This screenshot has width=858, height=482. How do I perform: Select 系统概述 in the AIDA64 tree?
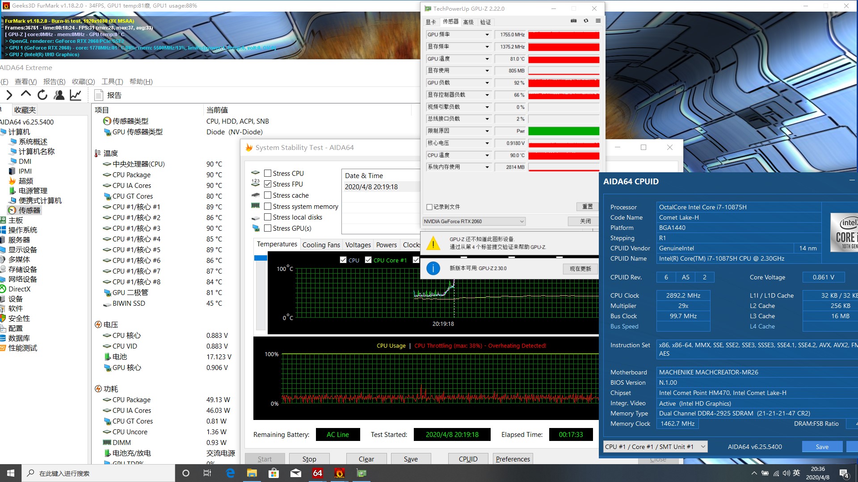tap(33, 141)
